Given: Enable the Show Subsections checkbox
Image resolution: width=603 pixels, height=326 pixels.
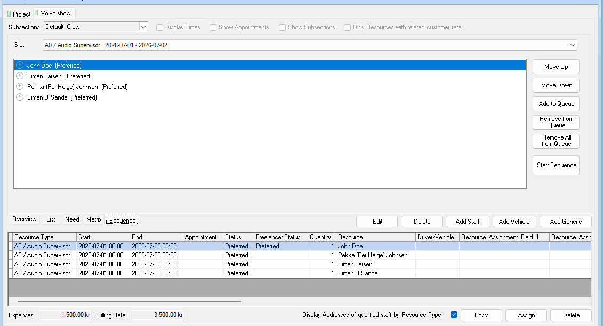Looking at the screenshot, I should [x=282, y=27].
